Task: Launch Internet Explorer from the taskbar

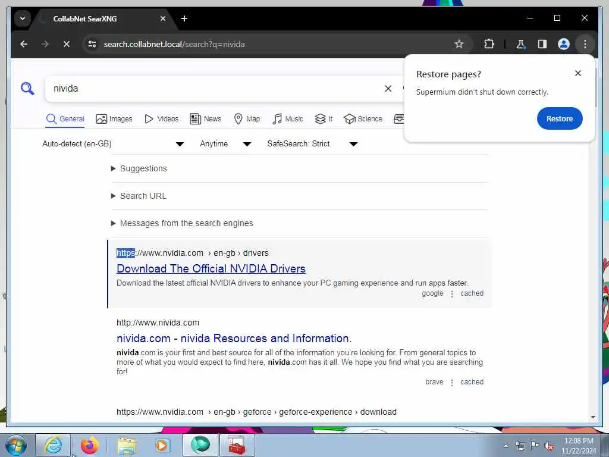Action: click(53, 445)
